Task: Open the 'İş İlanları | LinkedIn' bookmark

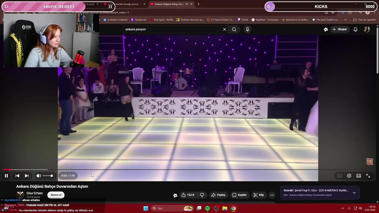Action: pyautogui.click(x=115, y=20)
